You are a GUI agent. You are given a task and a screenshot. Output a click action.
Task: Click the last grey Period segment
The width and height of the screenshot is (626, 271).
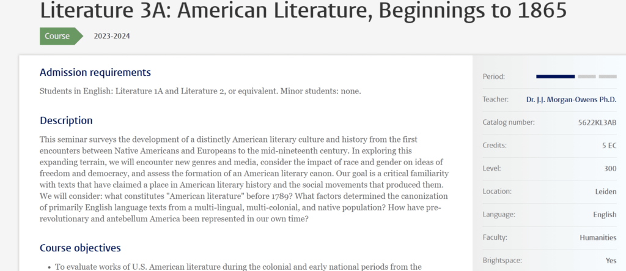608,76
